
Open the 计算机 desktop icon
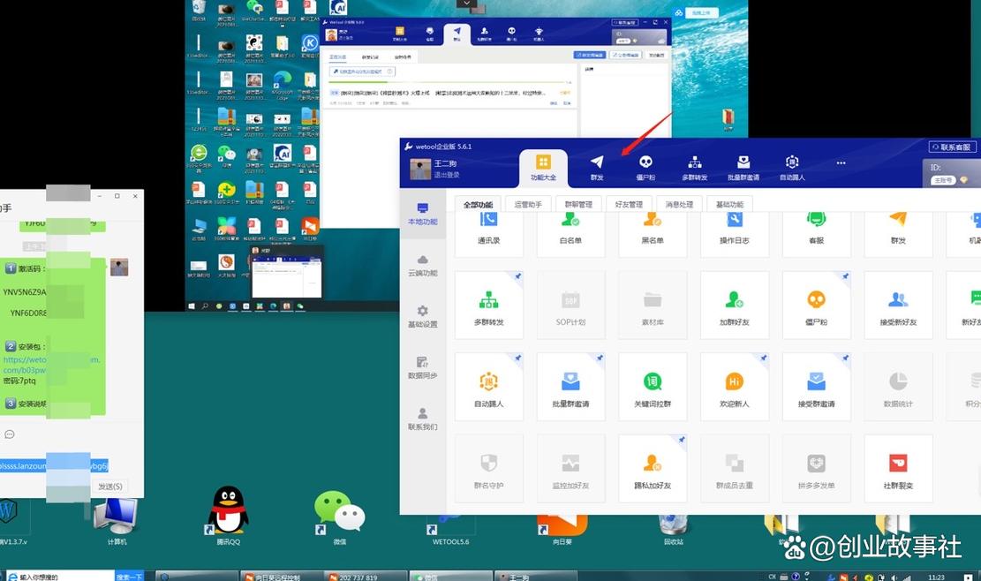(x=117, y=521)
